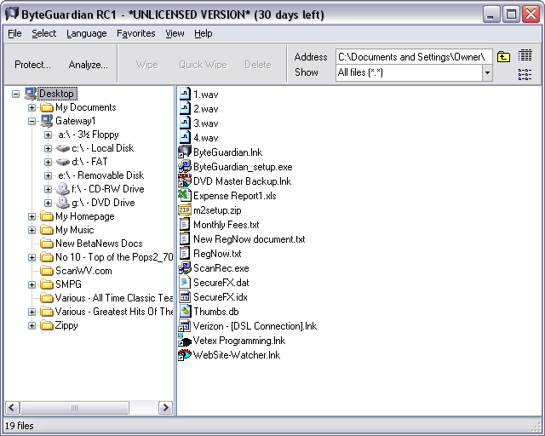Select the 1.wav file icon
Image resolution: width=545 pixels, height=436 pixels.
(x=185, y=95)
